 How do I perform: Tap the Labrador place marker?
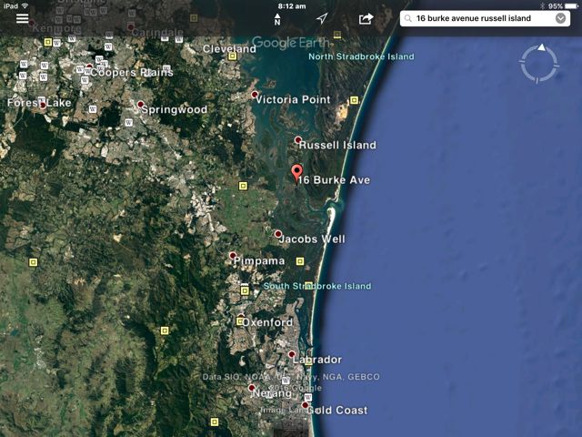292,354
